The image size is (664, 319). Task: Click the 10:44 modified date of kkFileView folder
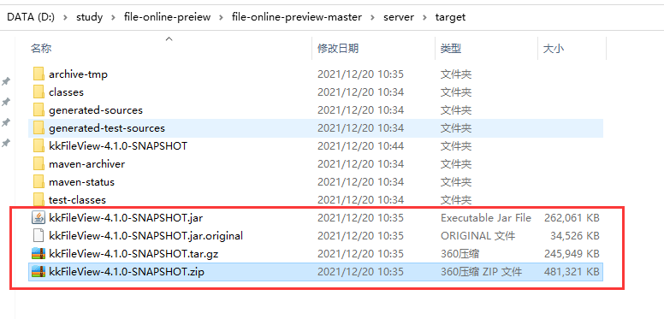pyautogui.click(x=360, y=146)
